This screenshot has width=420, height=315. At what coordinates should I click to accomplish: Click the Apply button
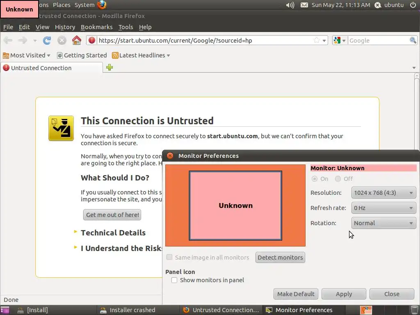coord(344,294)
